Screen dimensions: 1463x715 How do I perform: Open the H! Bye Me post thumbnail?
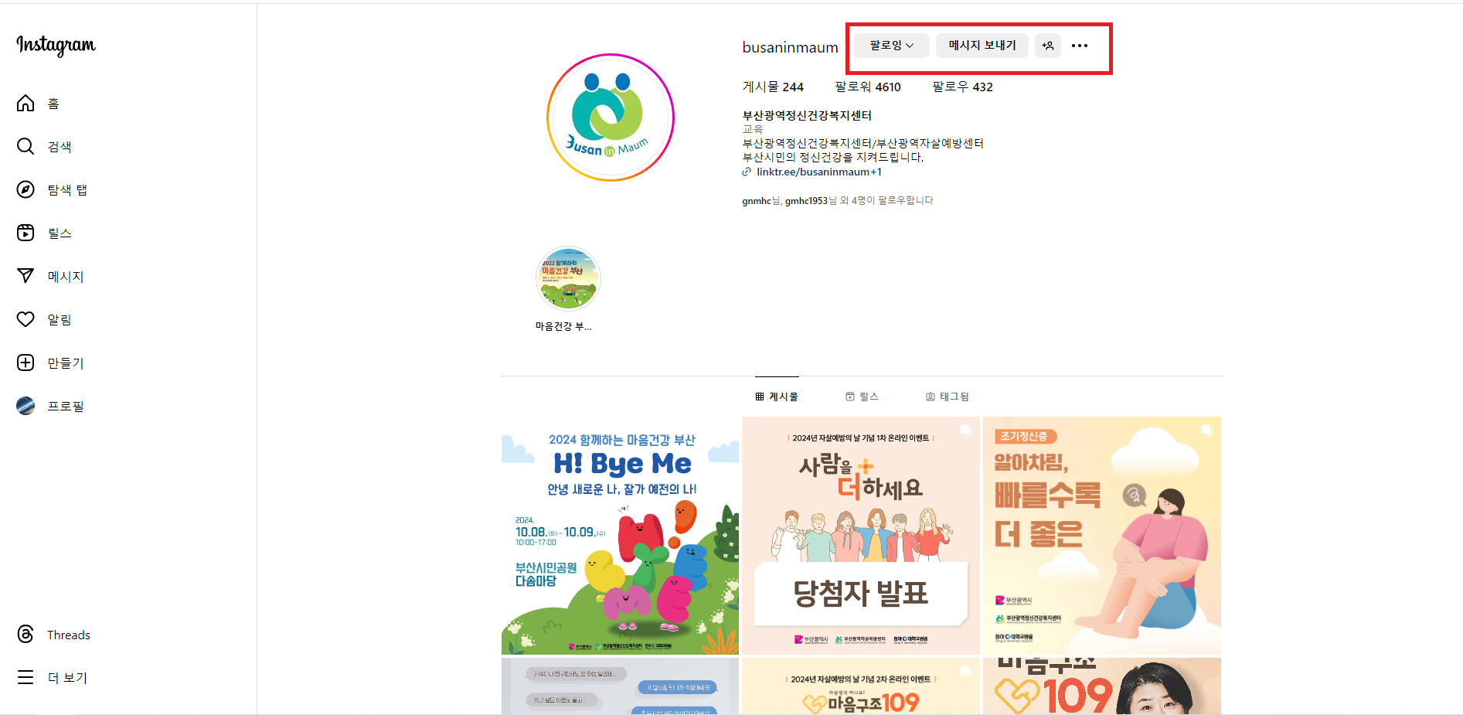[x=620, y=536]
